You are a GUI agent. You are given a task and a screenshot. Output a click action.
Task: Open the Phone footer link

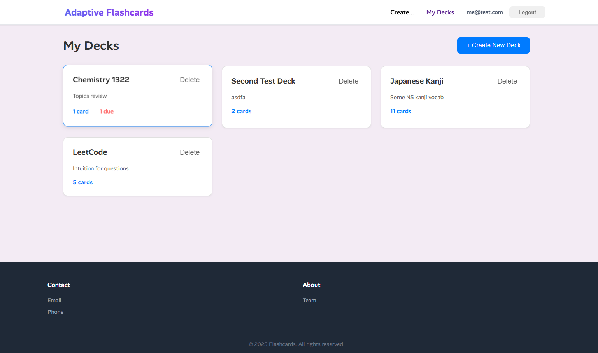point(56,312)
